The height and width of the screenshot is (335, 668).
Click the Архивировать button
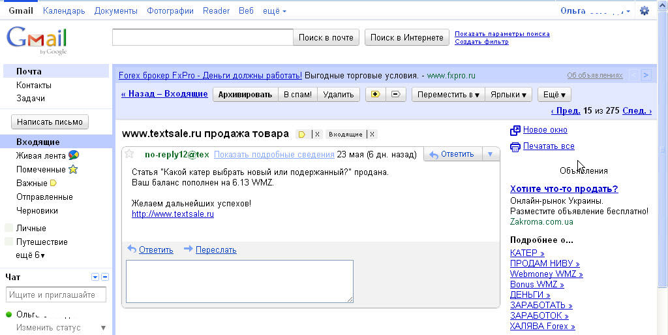point(245,95)
